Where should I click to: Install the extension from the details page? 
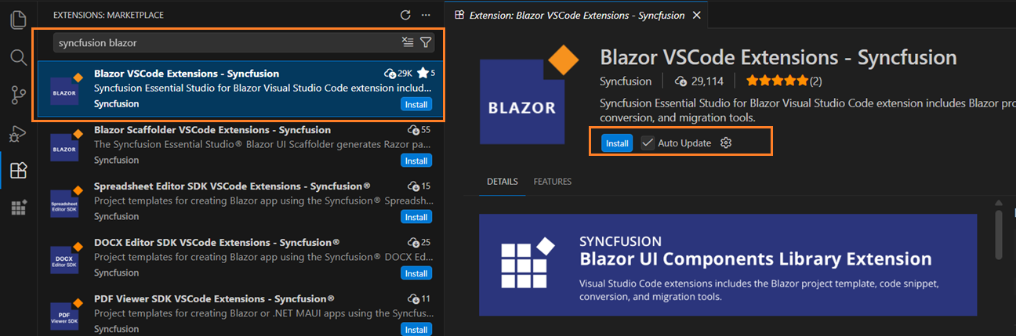pyautogui.click(x=617, y=143)
